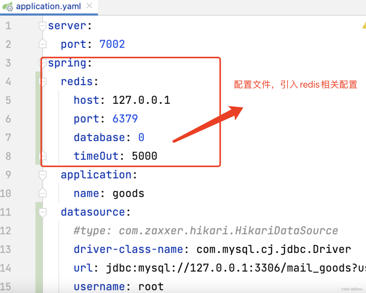Click fold end marker on port 7002 line
366x293 pixels.
43,44
